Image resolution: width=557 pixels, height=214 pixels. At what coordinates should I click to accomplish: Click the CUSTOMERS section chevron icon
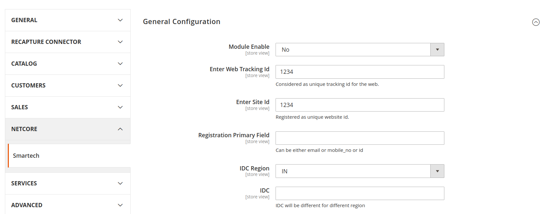[120, 86]
